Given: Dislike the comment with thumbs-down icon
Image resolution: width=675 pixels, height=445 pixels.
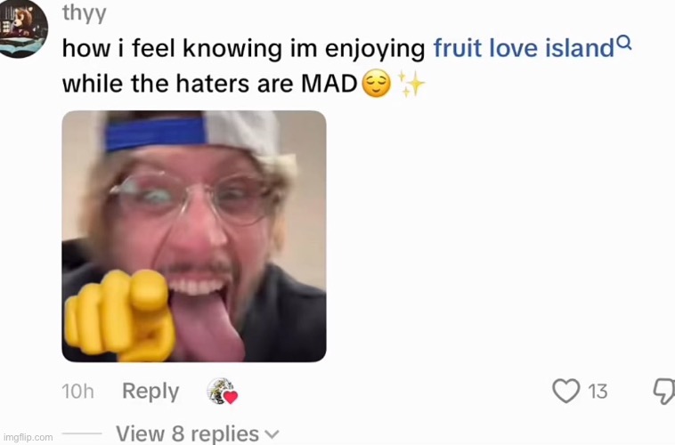Looking at the screenshot, I should pyautogui.click(x=664, y=392).
